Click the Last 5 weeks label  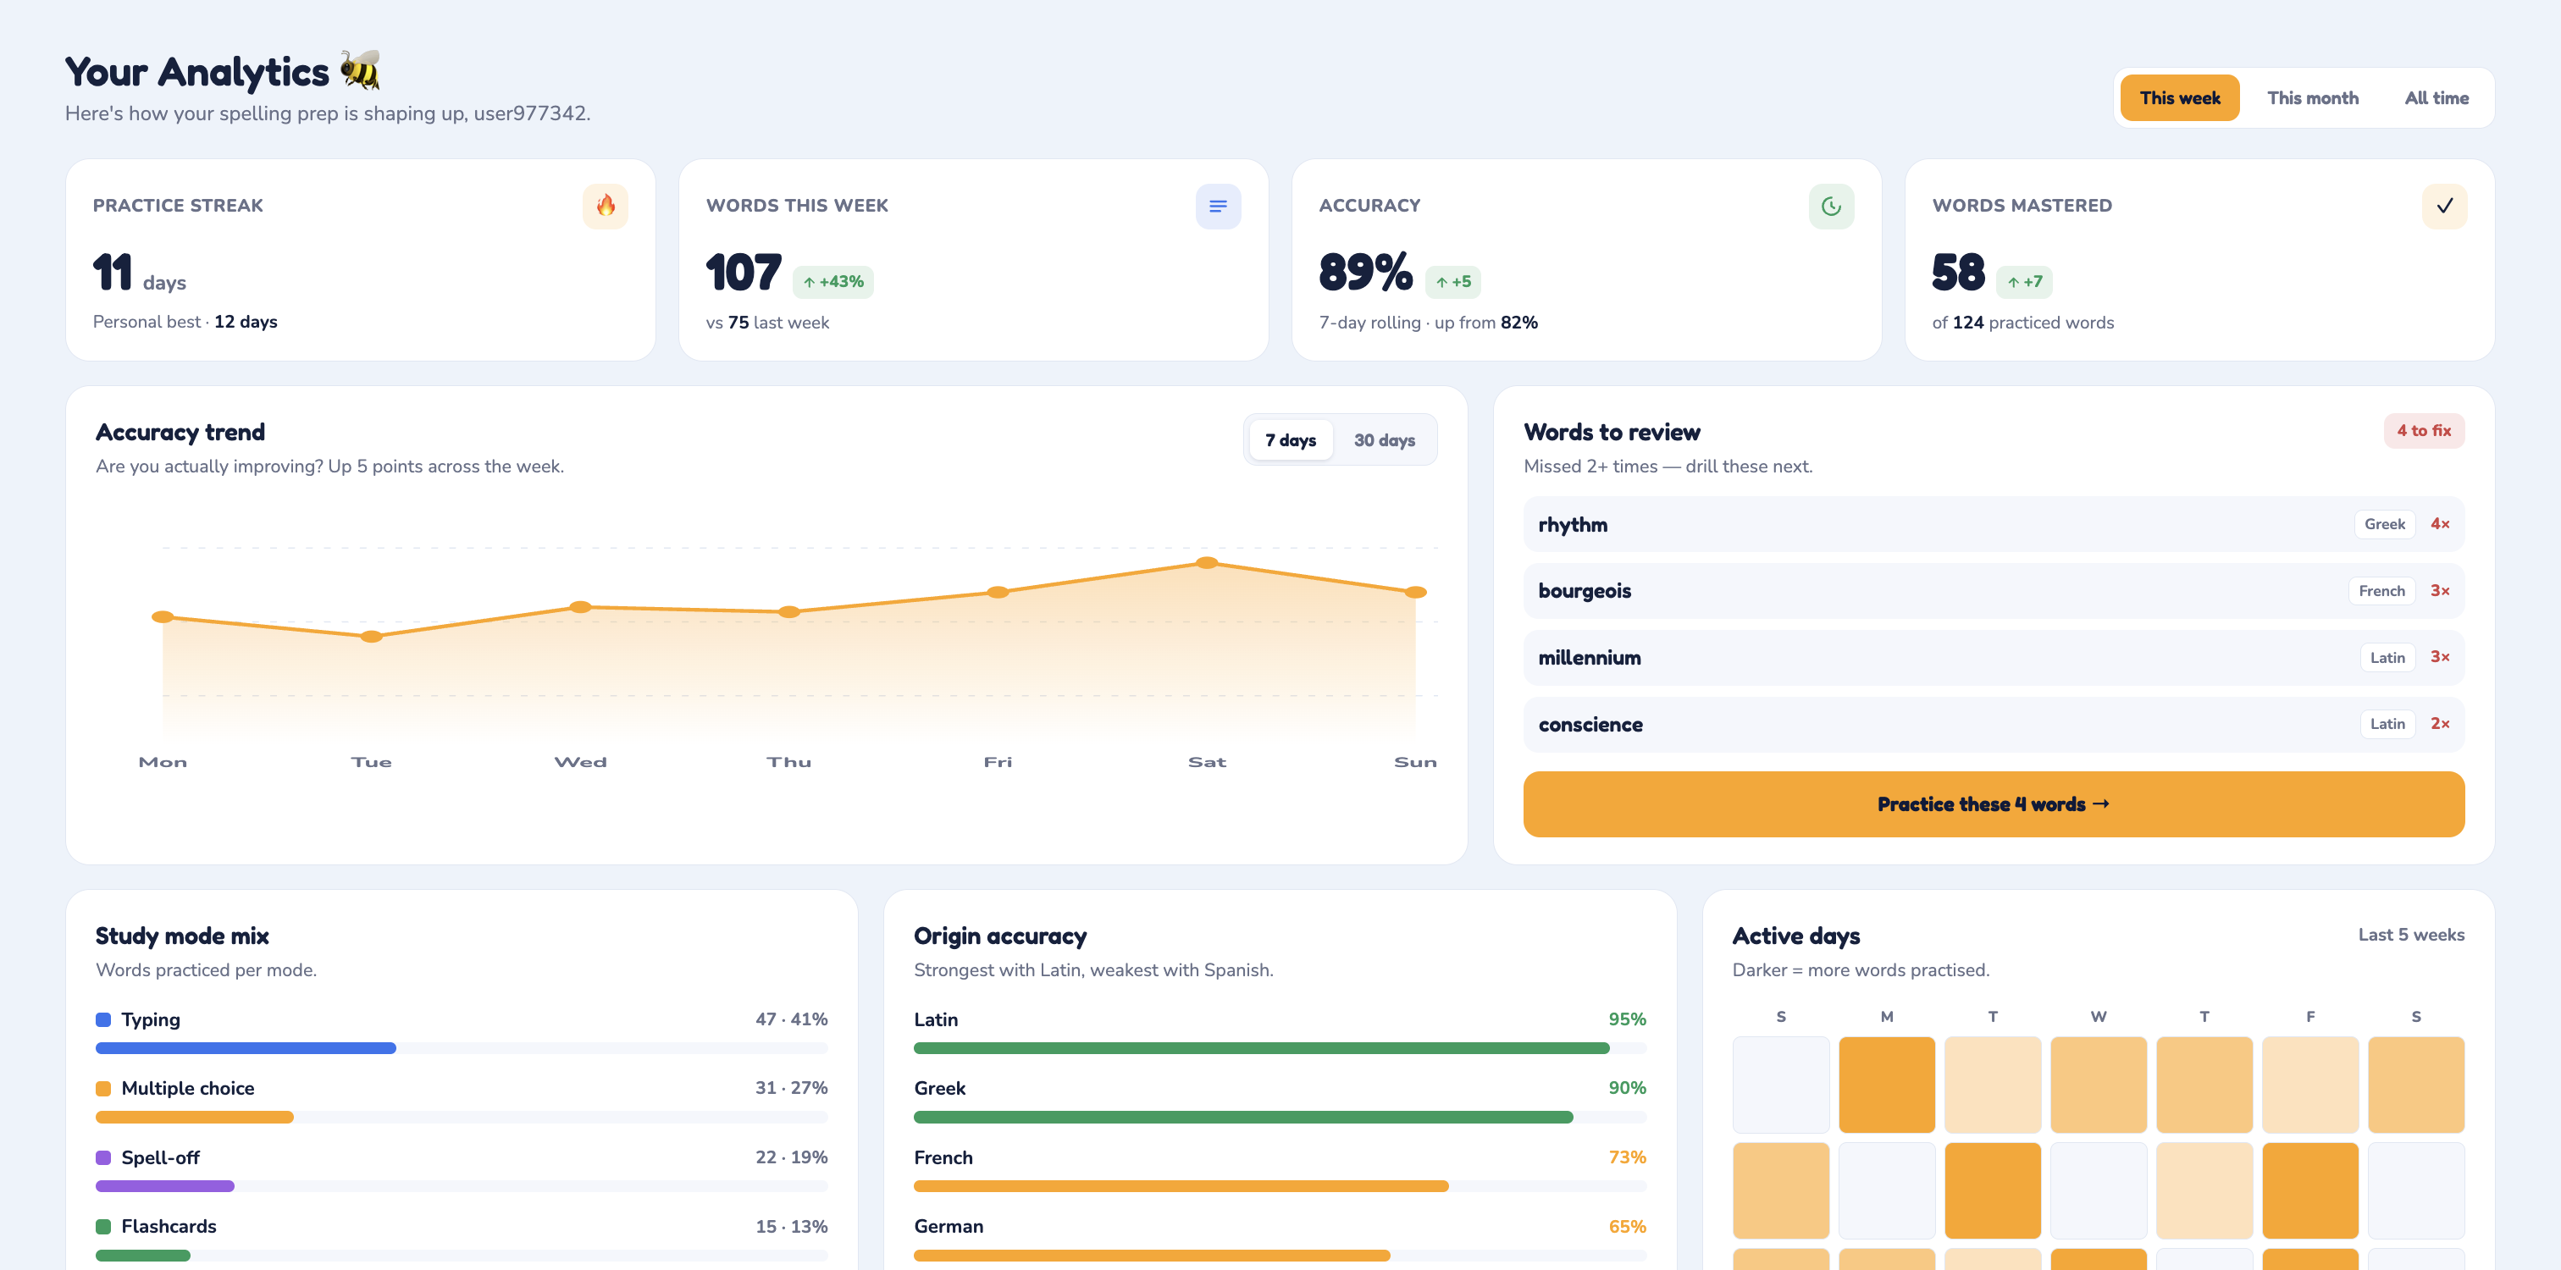point(2411,934)
